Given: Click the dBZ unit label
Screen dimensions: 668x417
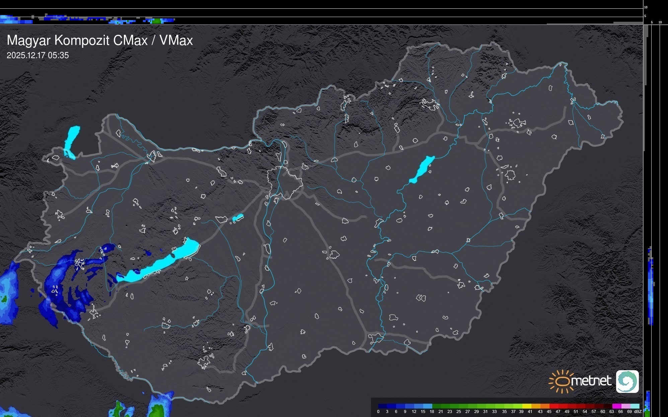Looking at the screenshot, I should point(638,412).
